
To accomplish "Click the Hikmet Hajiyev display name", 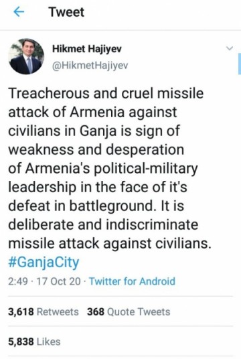I will tap(87, 49).
